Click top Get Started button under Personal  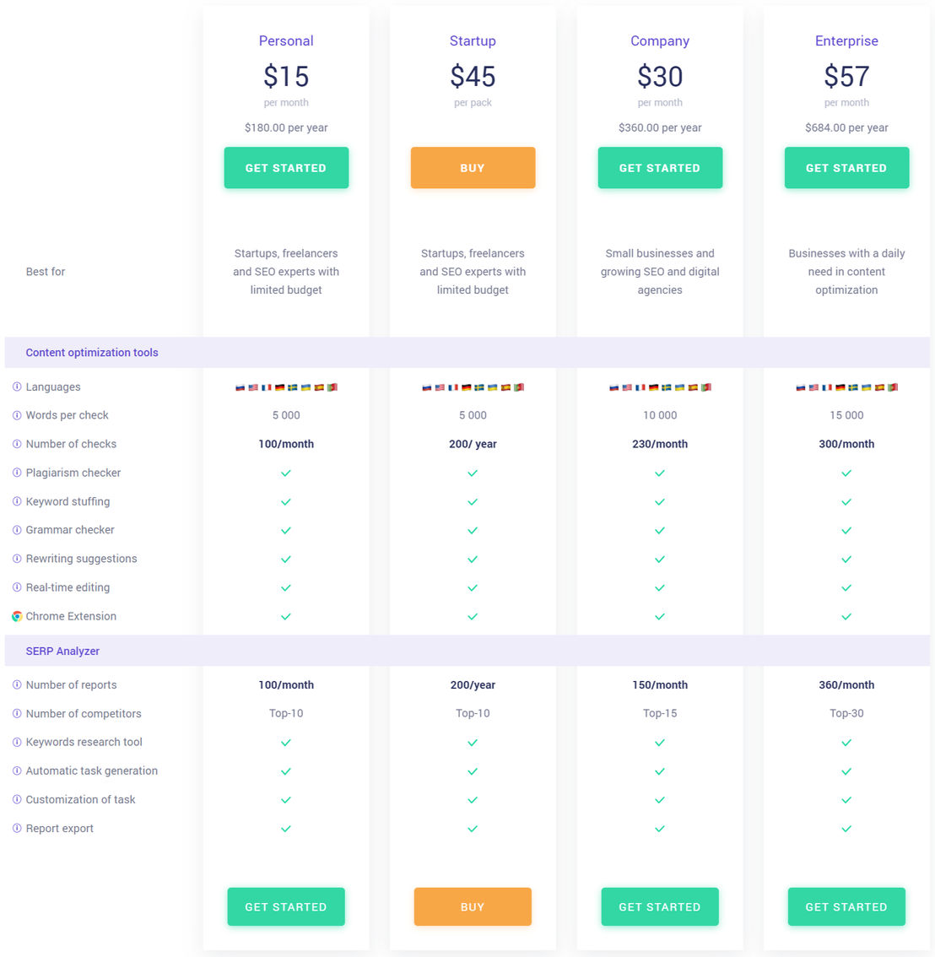pos(286,168)
